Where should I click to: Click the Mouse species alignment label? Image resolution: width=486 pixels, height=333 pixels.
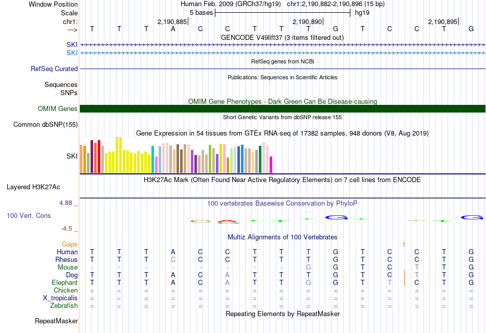pos(68,267)
